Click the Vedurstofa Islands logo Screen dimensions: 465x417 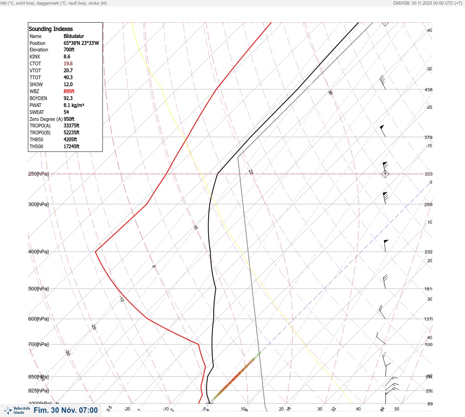17,411
